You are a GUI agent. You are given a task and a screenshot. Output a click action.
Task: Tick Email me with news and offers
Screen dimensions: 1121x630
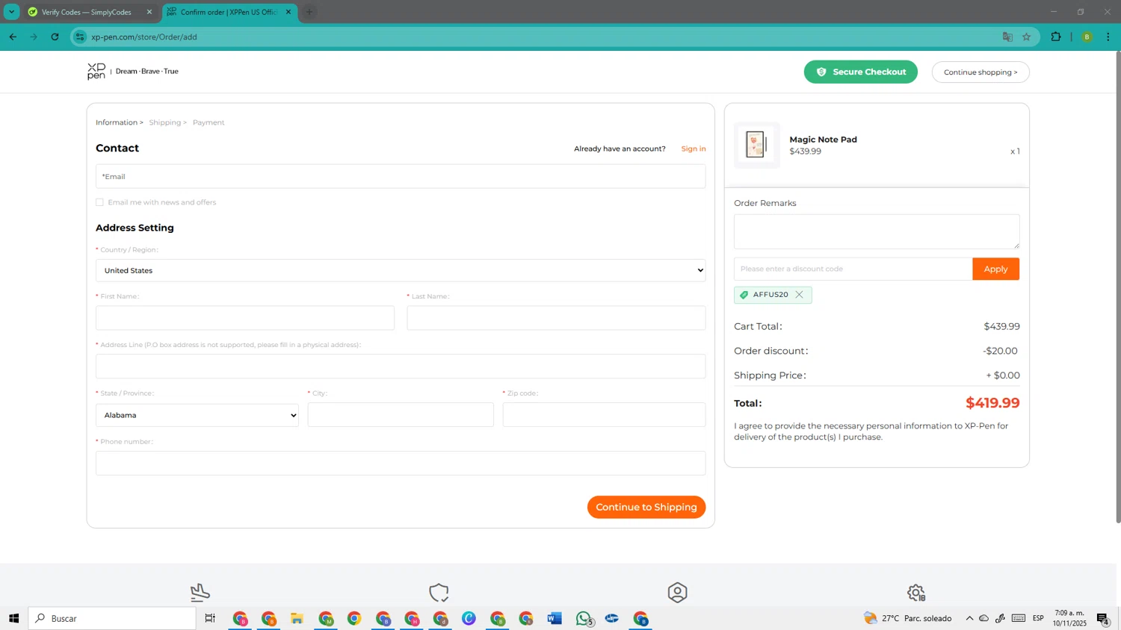[99, 202]
